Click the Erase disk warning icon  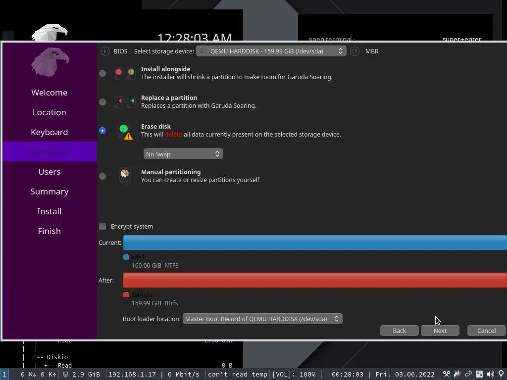tap(125, 131)
